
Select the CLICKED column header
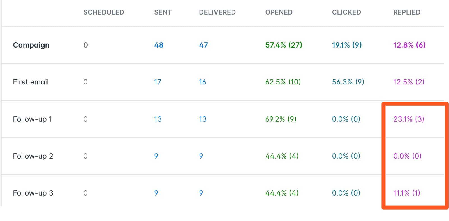pos(346,12)
